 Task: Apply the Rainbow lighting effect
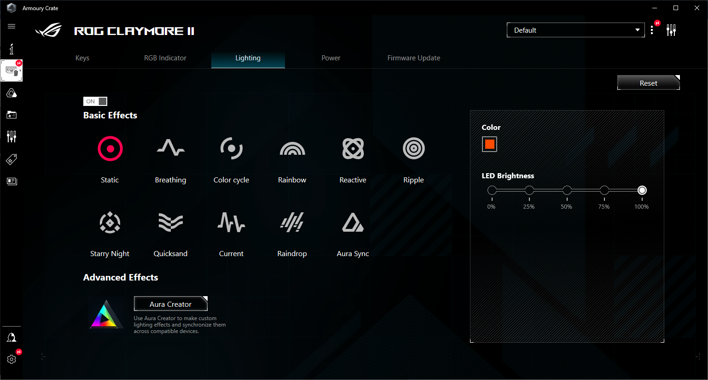coord(292,149)
